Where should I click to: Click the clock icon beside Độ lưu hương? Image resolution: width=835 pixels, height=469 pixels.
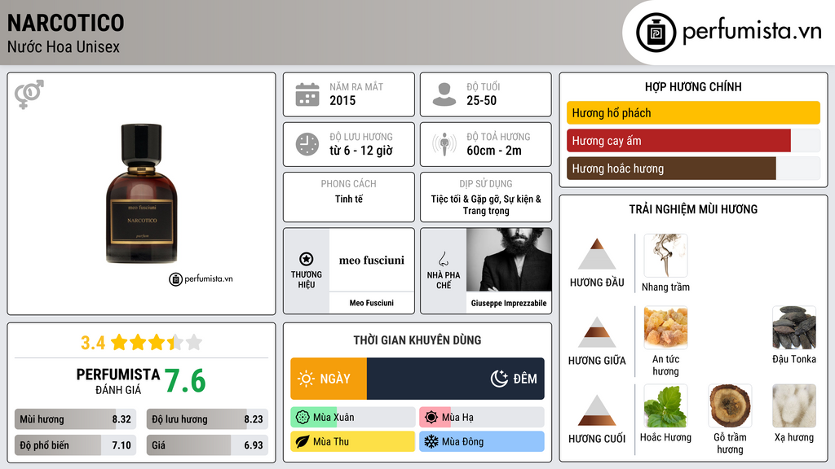point(307,144)
